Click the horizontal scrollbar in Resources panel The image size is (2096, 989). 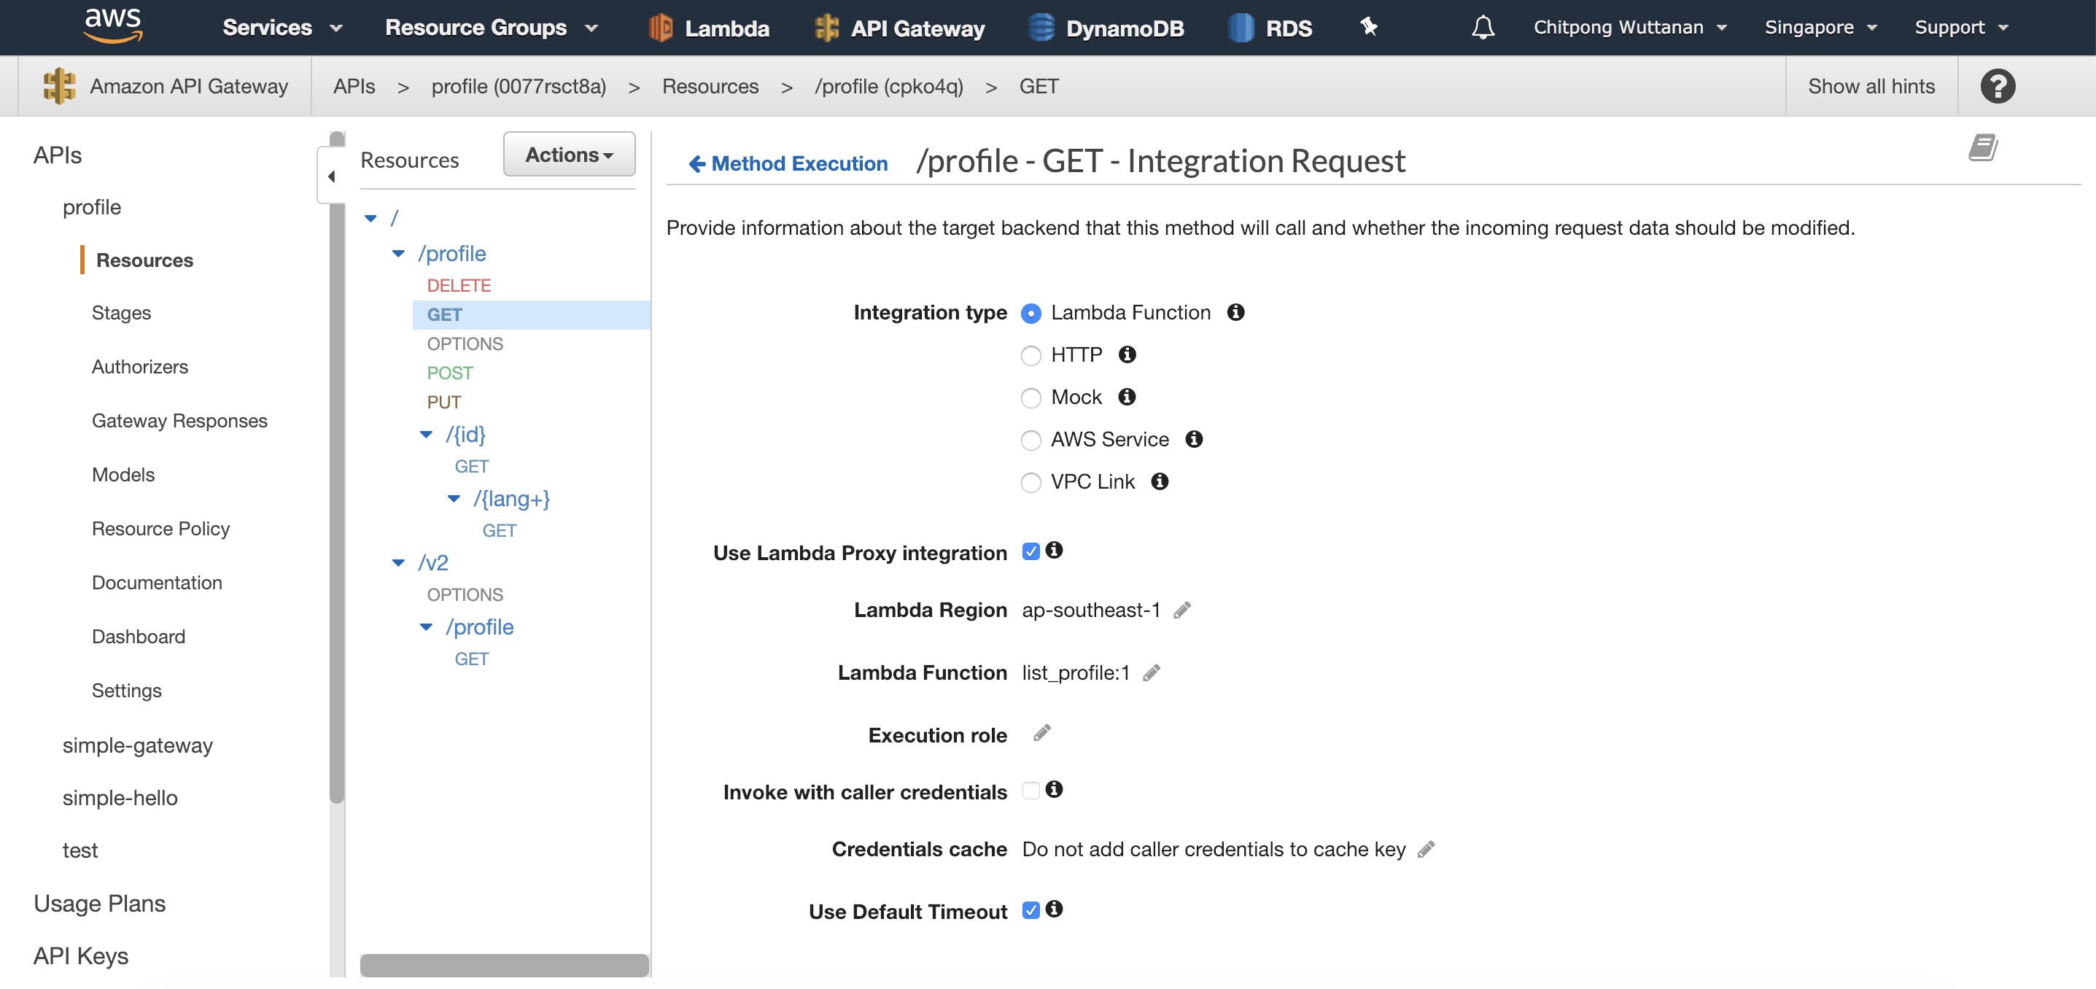click(505, 966)
